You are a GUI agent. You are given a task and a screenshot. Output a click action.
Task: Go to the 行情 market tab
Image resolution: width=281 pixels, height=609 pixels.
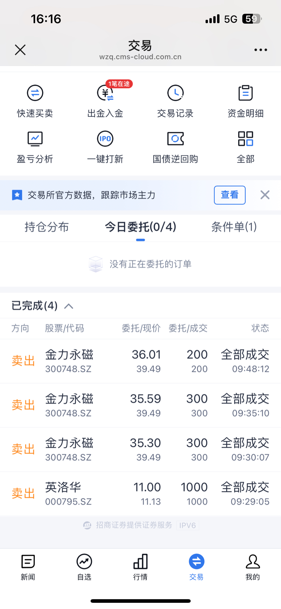click(x=140, y=567)
